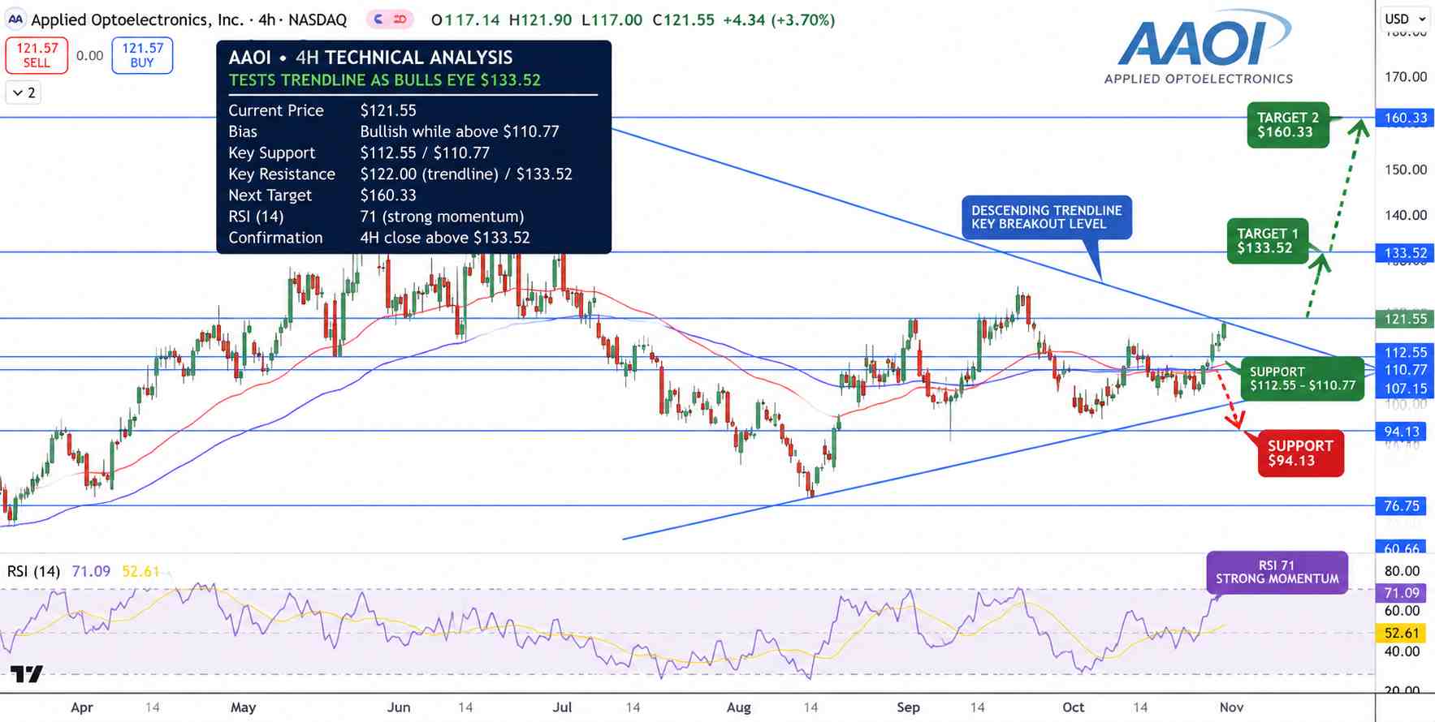Click the Jul label on the time axis
Image resolution: width=1435 pixels, height=722 pixels.
click(562, 707)
